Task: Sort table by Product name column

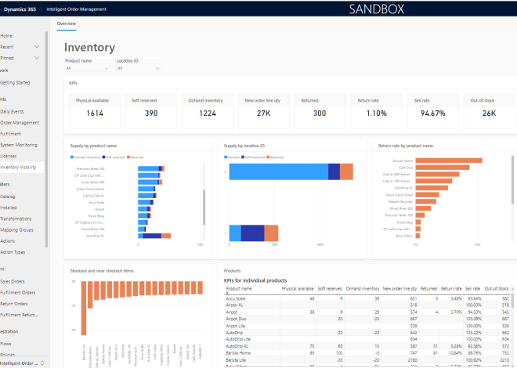Action: (239, 289)
